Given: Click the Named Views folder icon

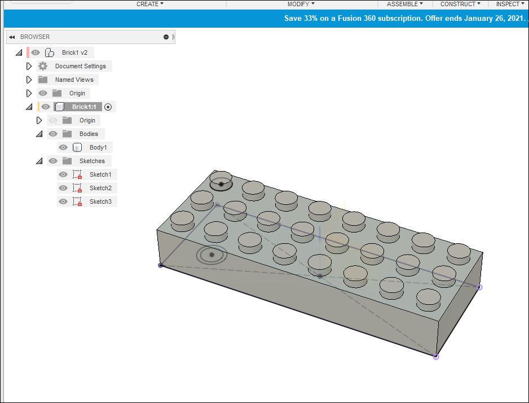Looking at the screenshot, I should pyautogui.click(x=43, y=80).
